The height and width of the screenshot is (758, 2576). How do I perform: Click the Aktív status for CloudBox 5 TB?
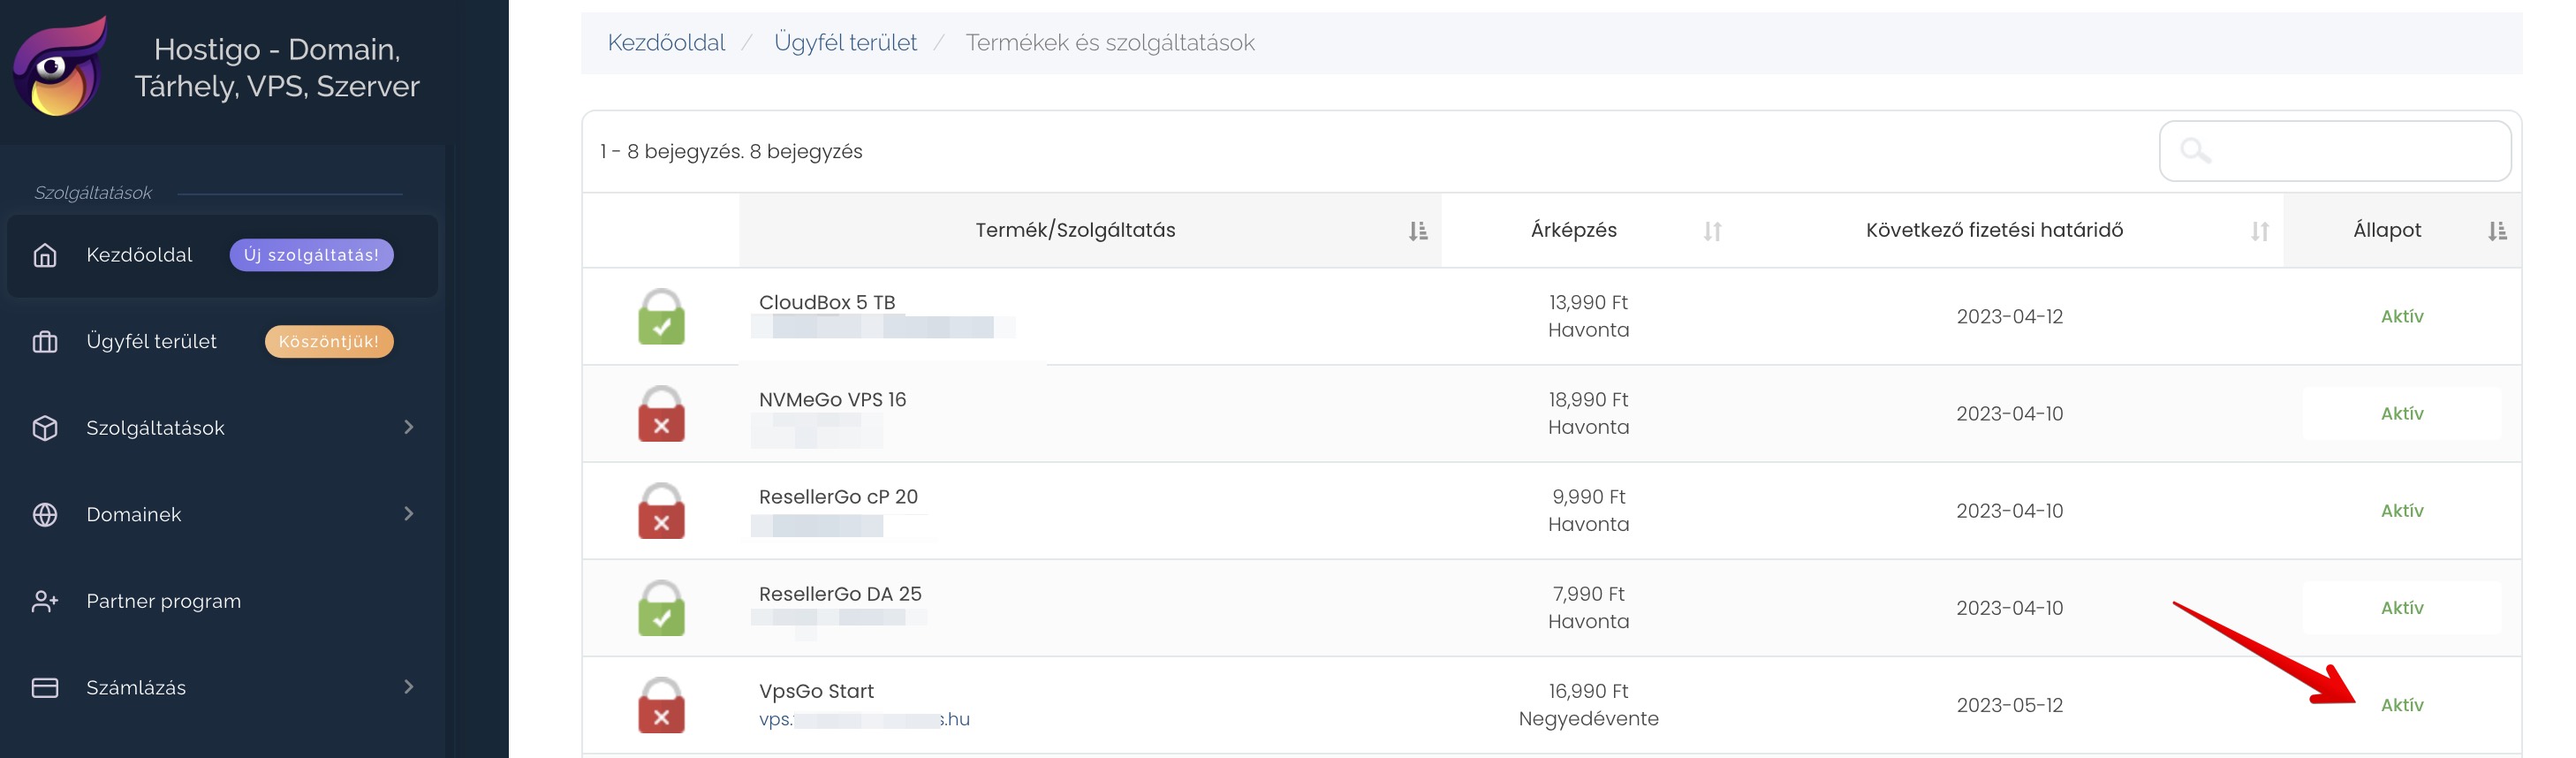click(x=2402, y=316)
